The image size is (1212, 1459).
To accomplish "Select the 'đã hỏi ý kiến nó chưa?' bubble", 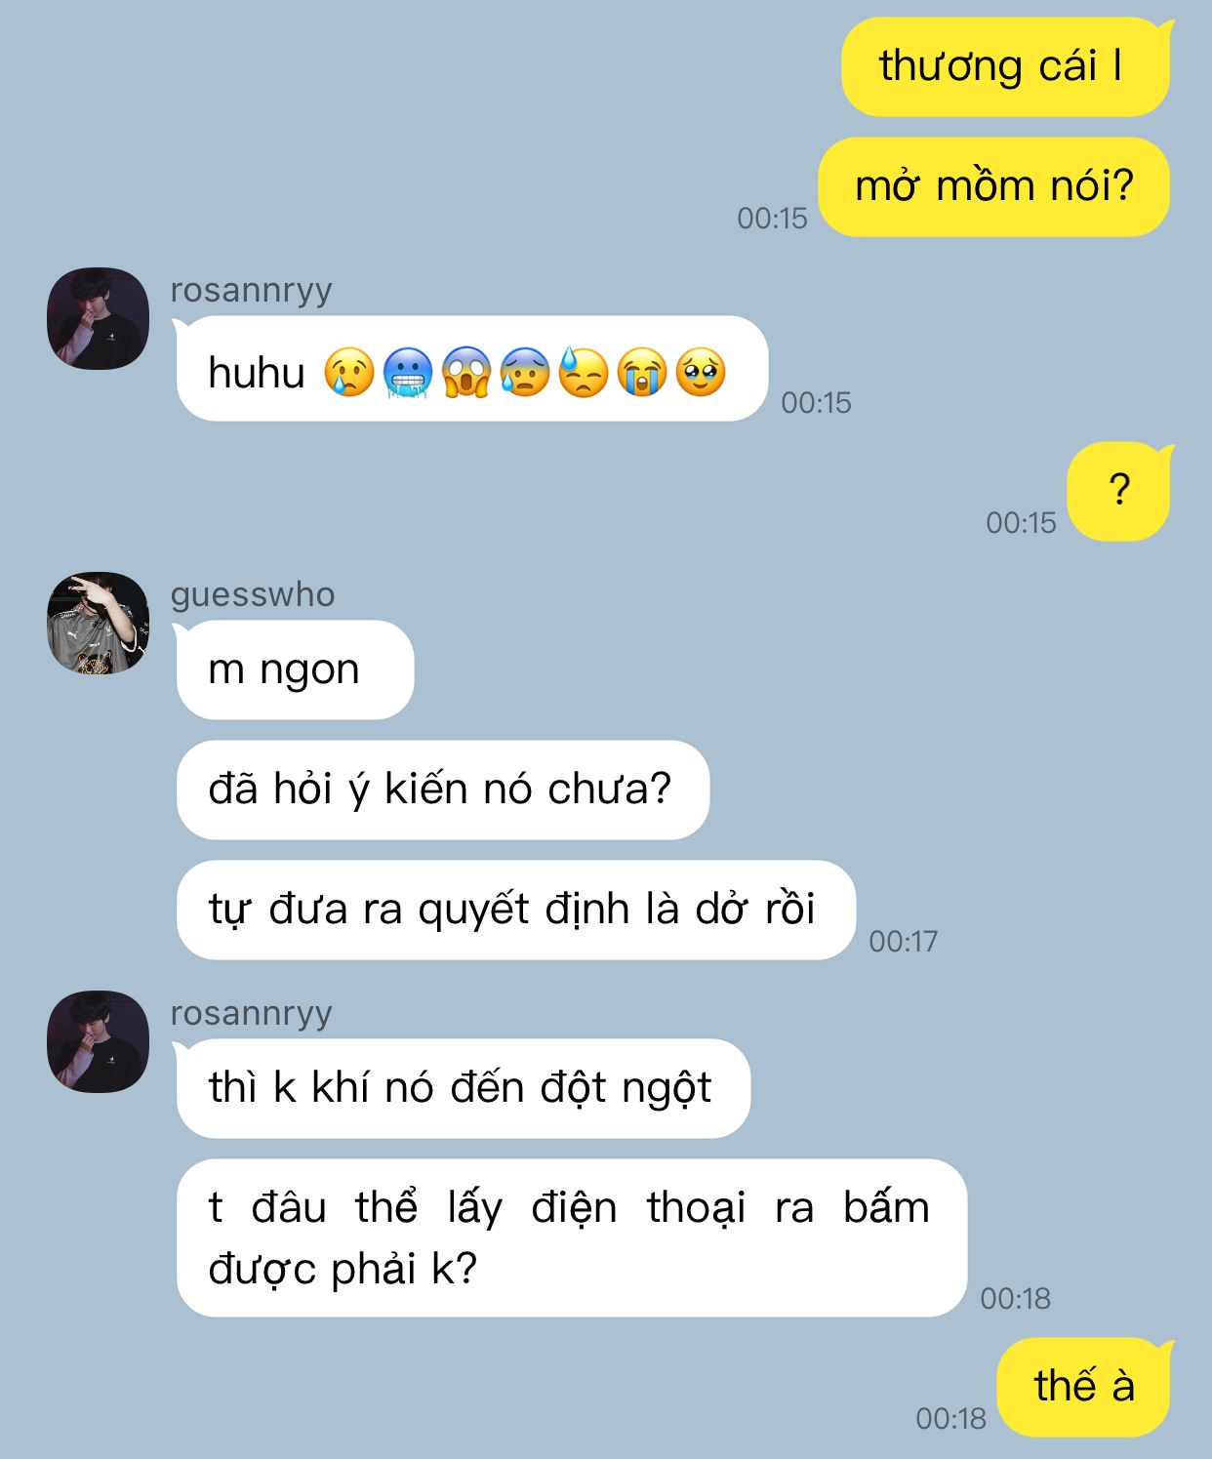I will (x=443, y=790).
